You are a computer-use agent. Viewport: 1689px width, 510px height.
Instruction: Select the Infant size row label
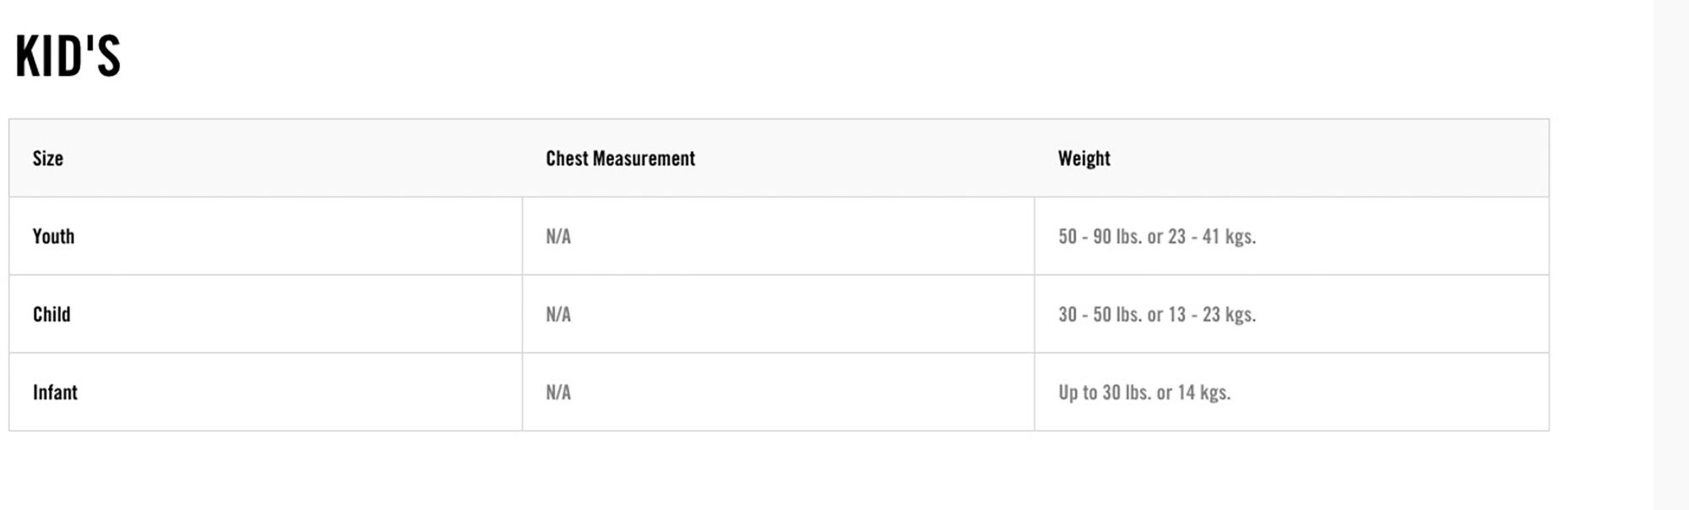(x=55, y=393)
